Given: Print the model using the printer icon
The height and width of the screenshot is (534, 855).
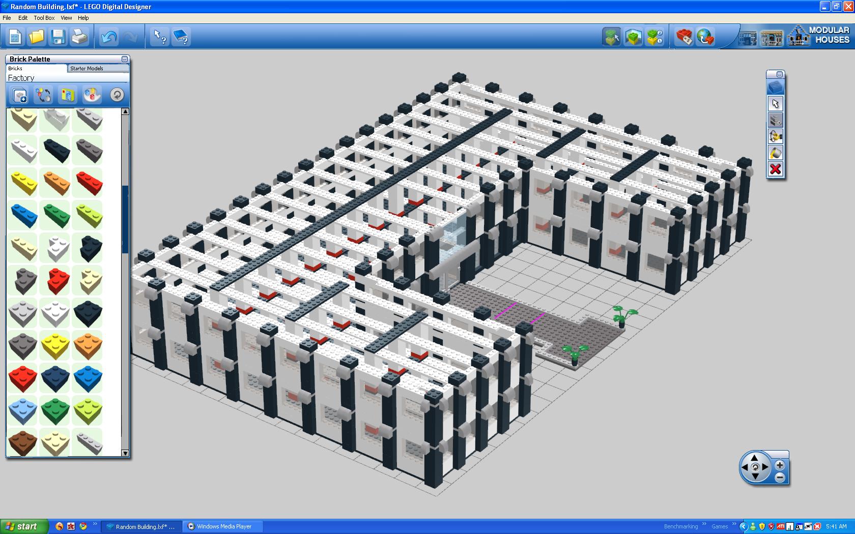Looking at the screenshot, I should click(x=79, y=37).
